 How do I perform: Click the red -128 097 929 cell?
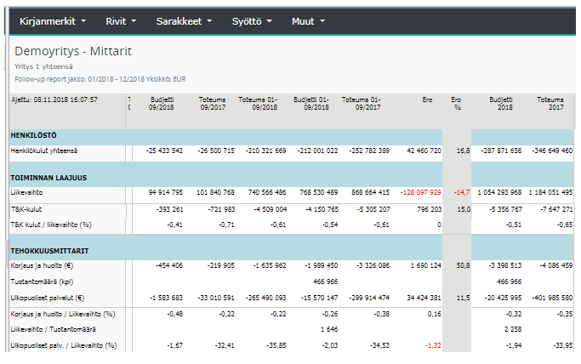415,193
